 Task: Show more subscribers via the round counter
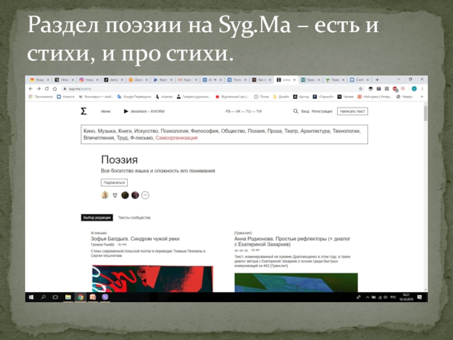[x=145, y=195]
